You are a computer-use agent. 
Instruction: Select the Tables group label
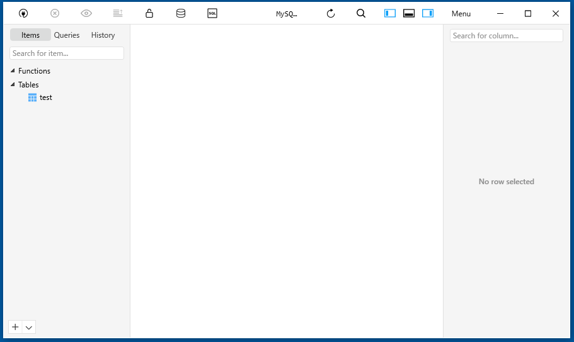pos(28,85)
